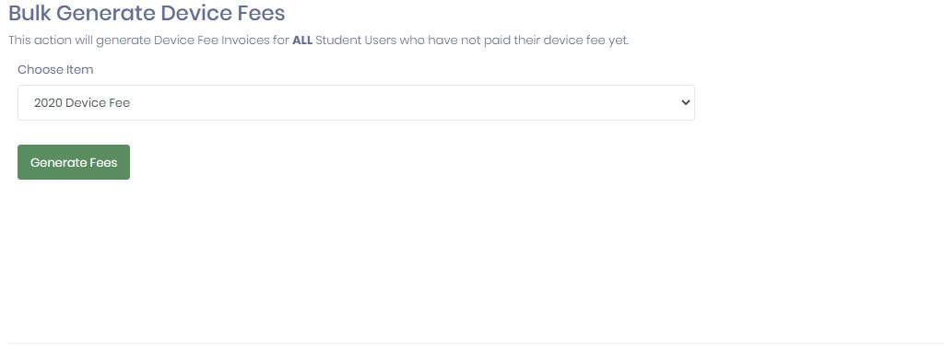Click the bold ALL word in description
This screenshot has height=351, width=944.
tap(302, 41)
